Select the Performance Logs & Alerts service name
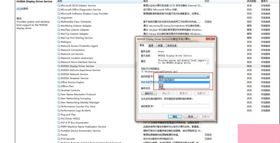Viewport: 280px width, 143px height. 75,111
